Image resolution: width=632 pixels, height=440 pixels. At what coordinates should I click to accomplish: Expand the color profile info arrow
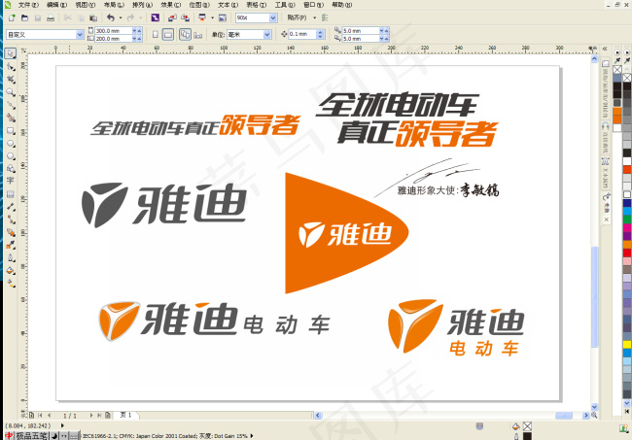[252, 435]
